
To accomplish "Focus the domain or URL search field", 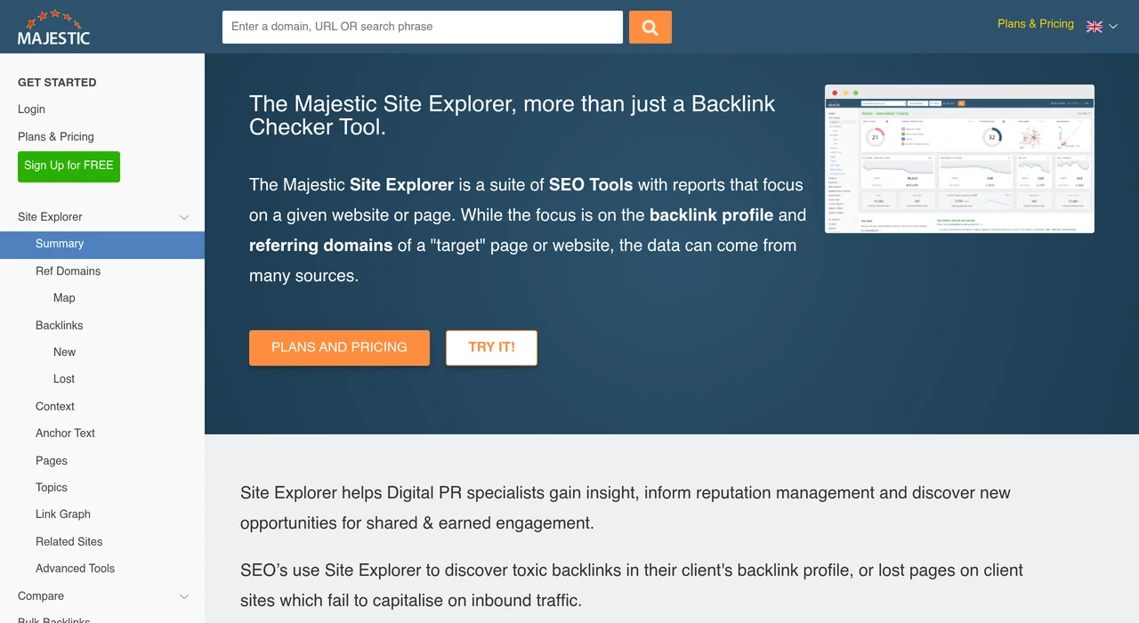I will click(x=423, y=27).
